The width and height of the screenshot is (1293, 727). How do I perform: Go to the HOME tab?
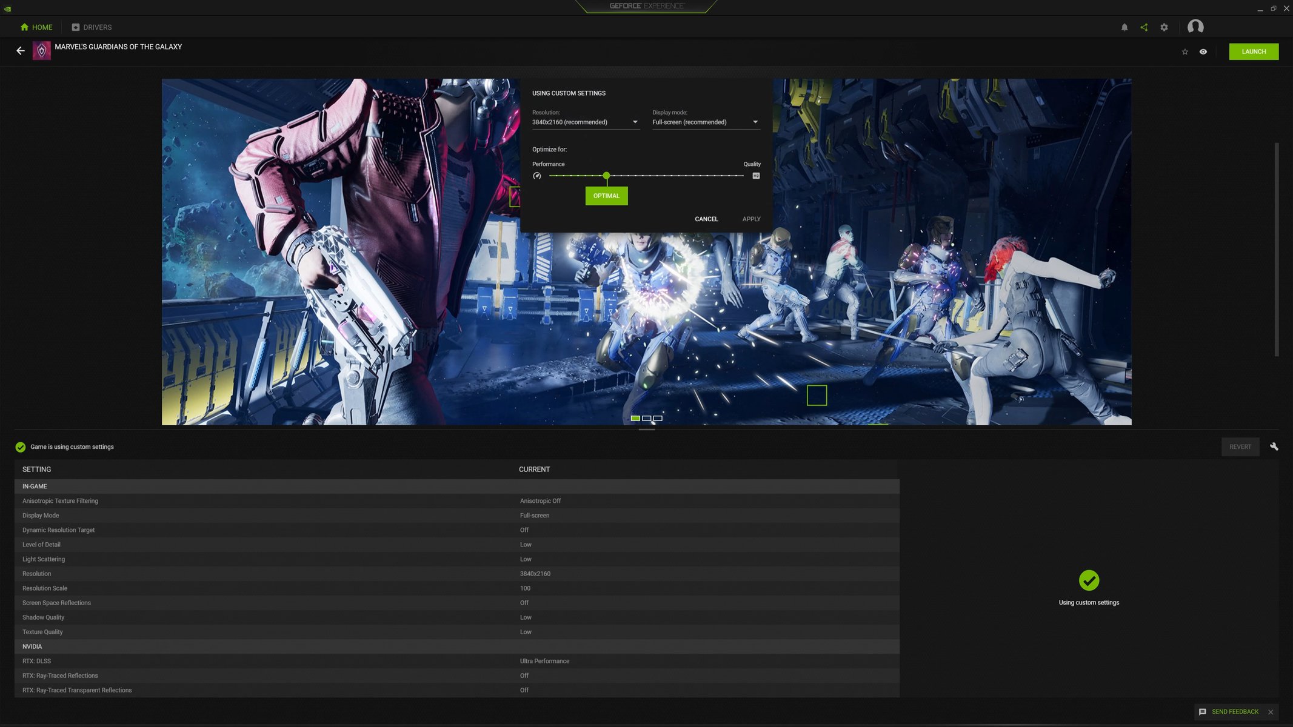36,27
